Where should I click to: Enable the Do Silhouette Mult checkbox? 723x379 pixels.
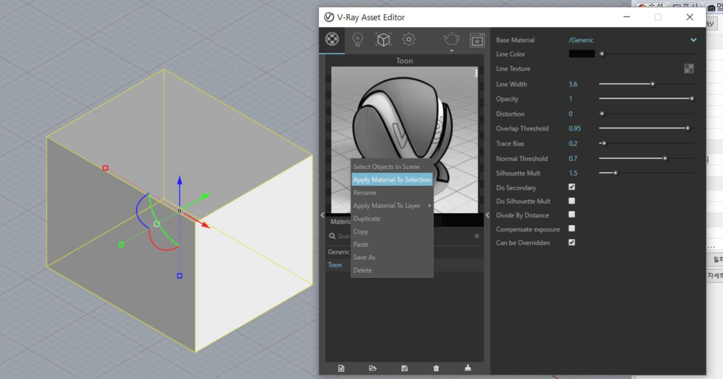pos(571,201)
